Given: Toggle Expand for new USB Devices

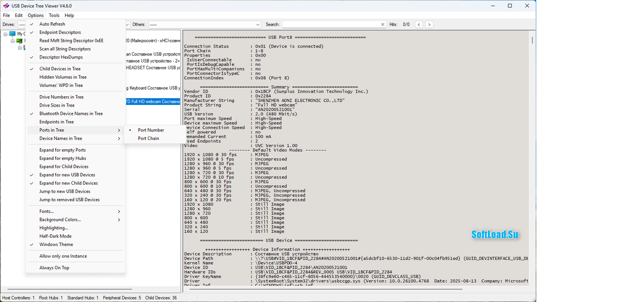Looking at the screenshot, I should point(75,175).
